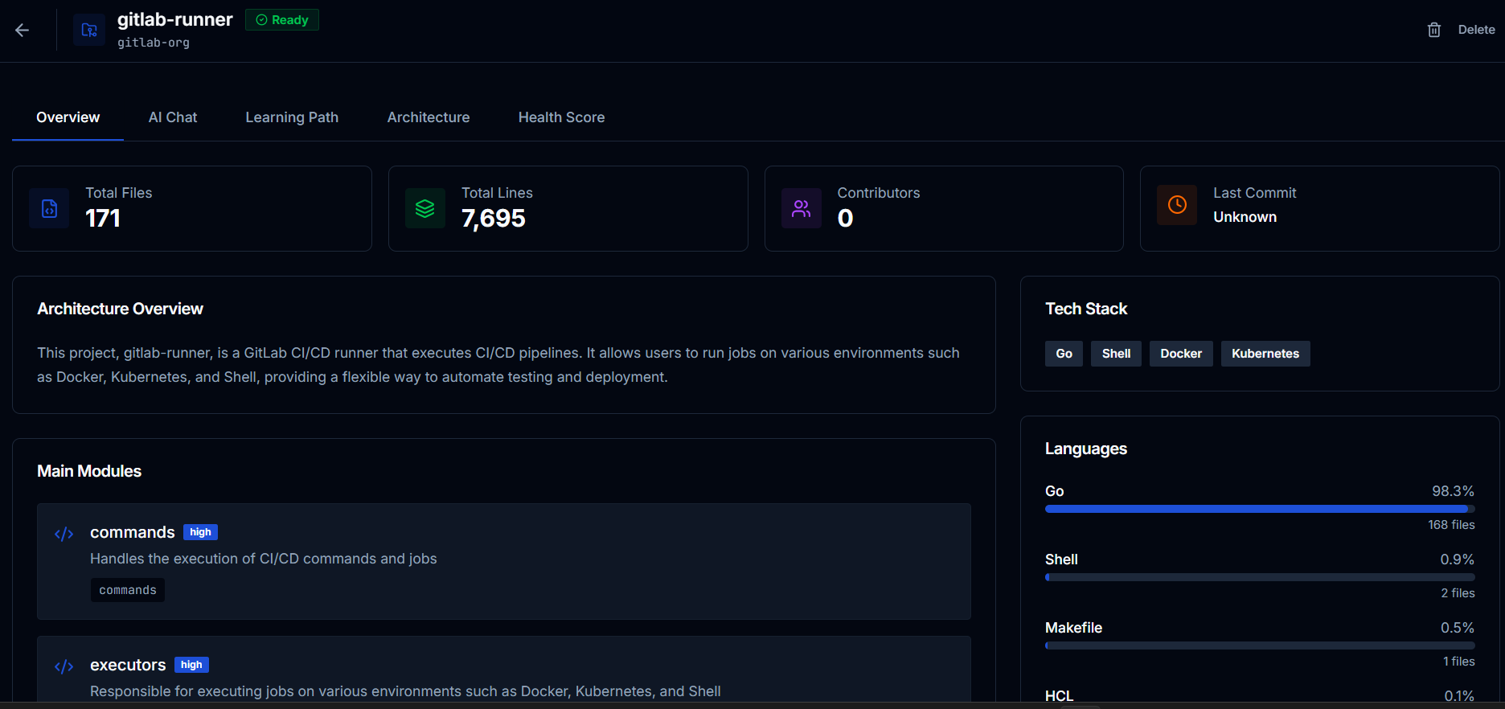Open the Learning Path tab
The height and width of the screenshot is (709, 1505).
click(292, 117)
